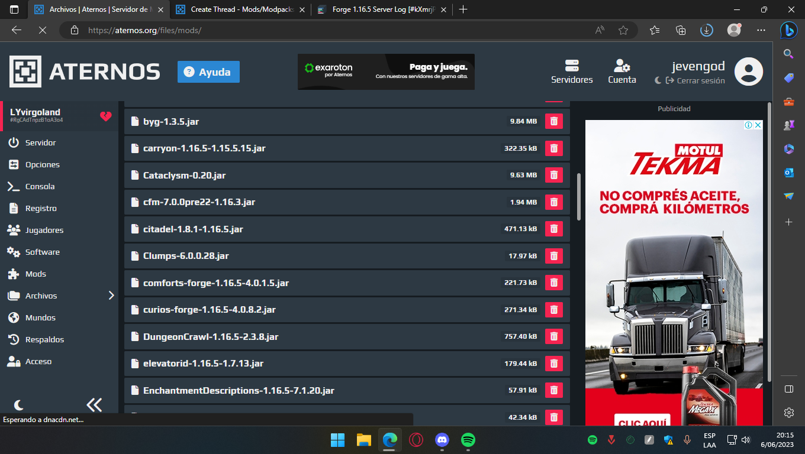Trash the citadel-1.8.1-1.16.5.jar mod
Screen dimensions: 805x454
point(553,229)
